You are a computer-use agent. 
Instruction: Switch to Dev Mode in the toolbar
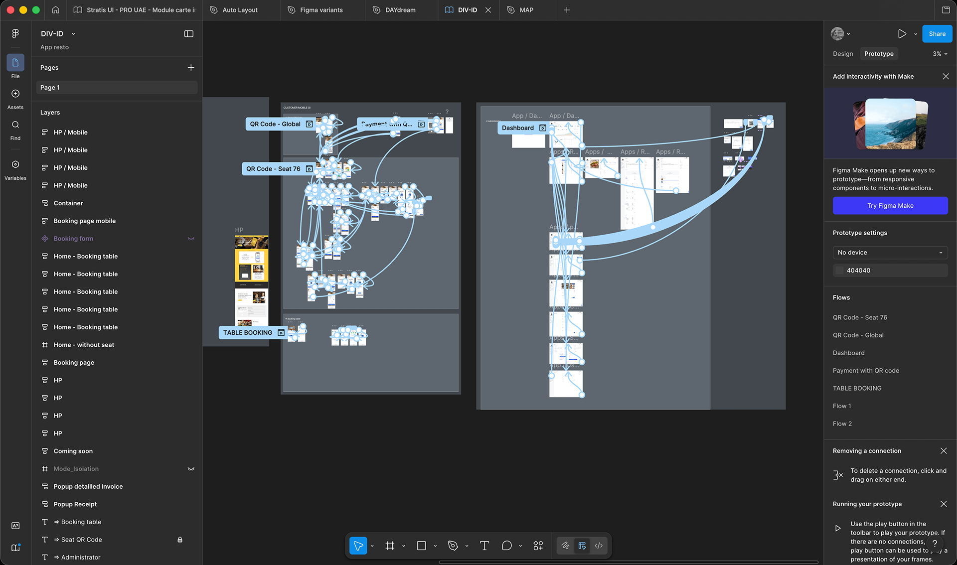coord(599,546)
